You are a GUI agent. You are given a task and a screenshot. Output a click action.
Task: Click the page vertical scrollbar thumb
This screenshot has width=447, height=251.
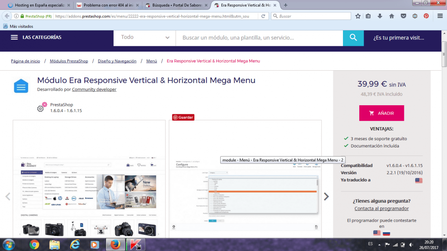tap(444, 54)
